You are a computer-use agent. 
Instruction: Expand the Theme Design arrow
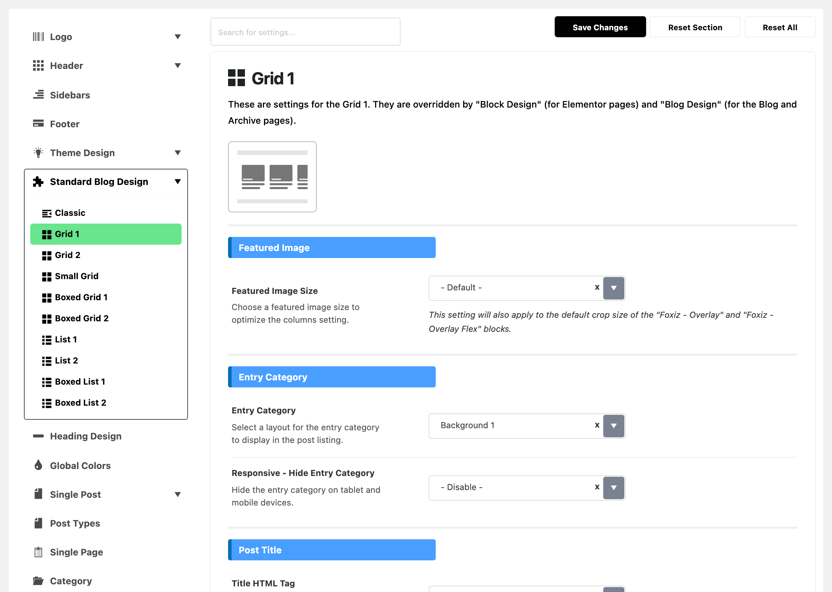click(178, 153)
